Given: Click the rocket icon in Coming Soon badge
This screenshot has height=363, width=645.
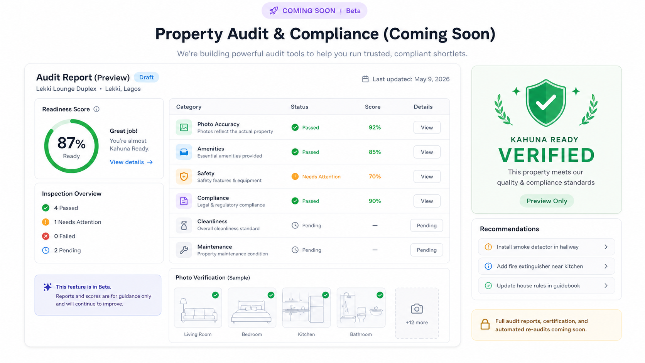Looking at the screenshot, I should [274, 11].
